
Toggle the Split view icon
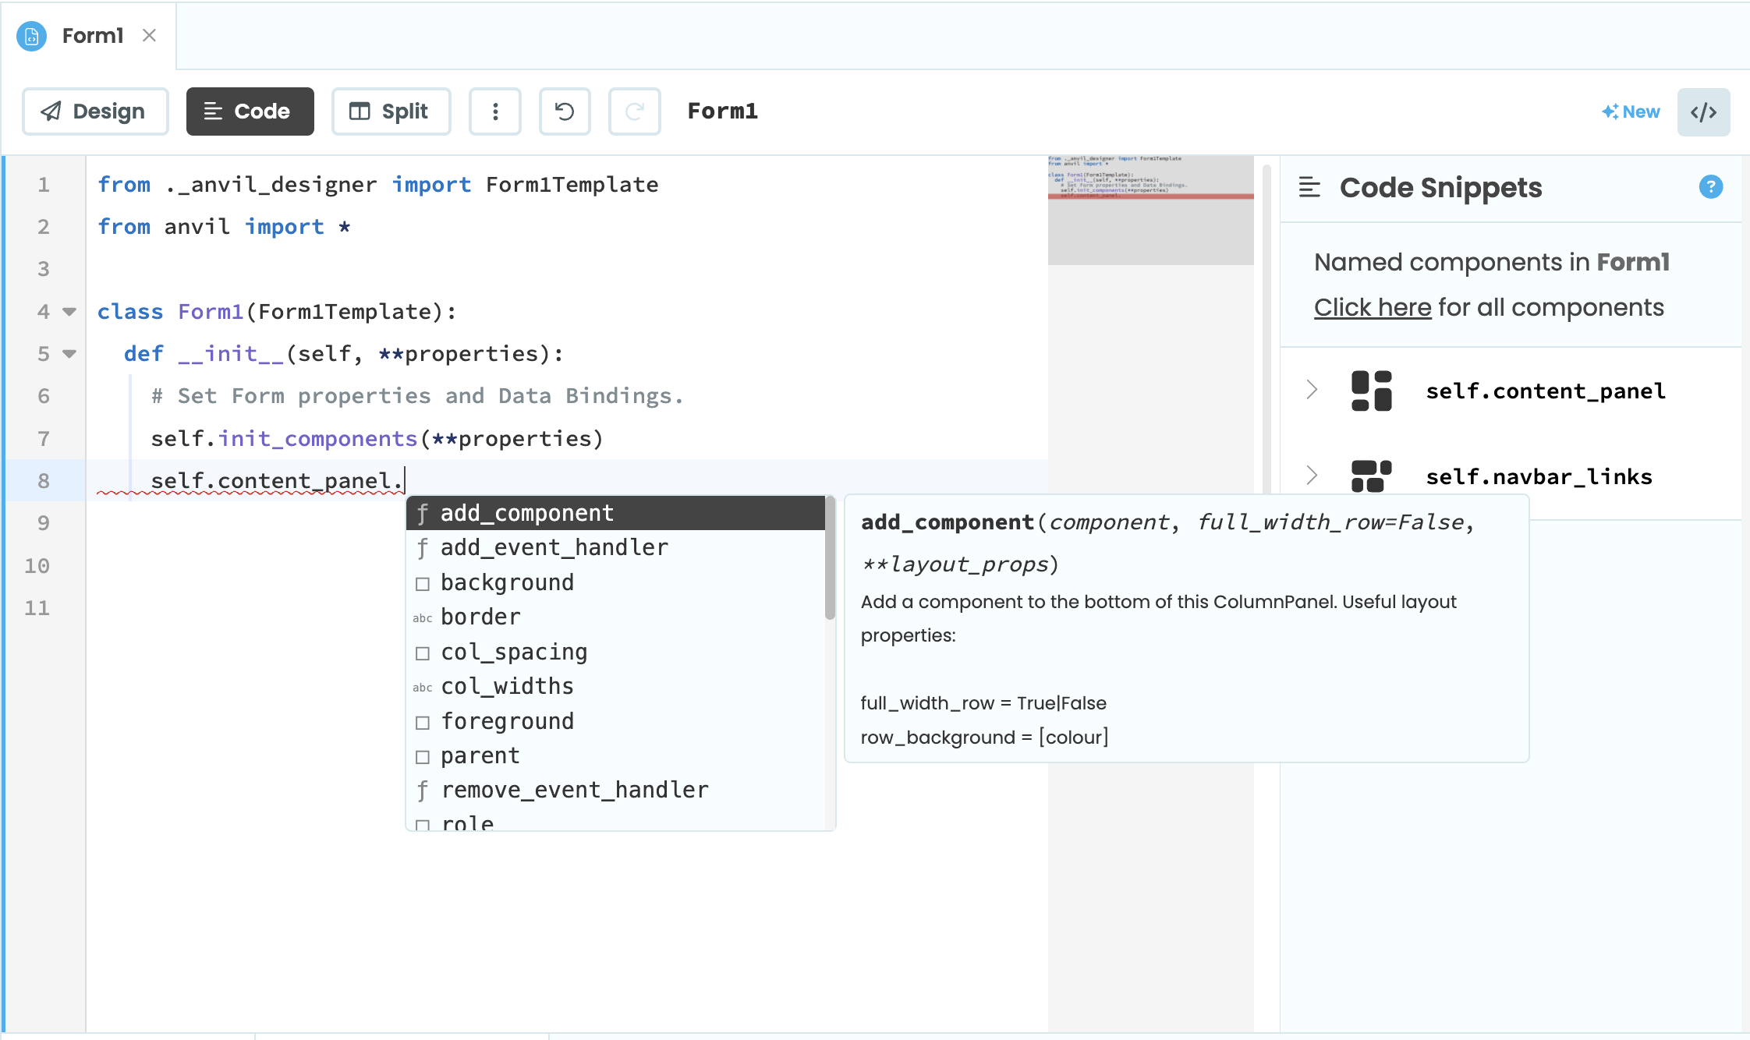click(389, 111)
